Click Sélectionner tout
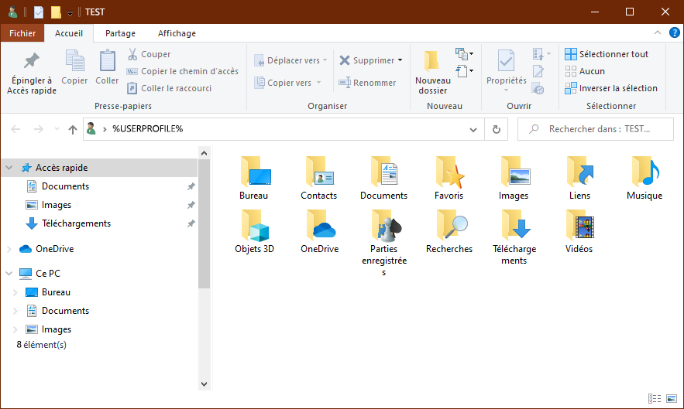This screenshot has width=684, height=409. pos(607,54)
